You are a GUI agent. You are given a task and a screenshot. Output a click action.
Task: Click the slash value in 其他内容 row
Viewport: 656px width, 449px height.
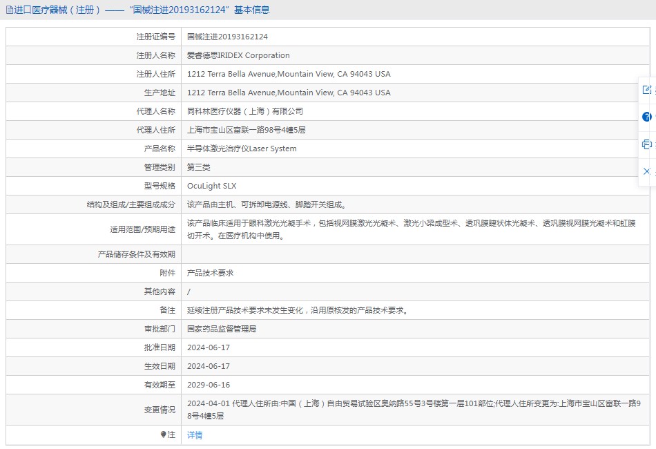click(x=189, y=292)
